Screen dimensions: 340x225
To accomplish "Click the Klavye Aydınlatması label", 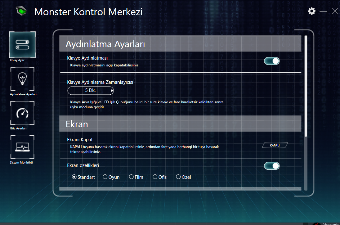I will 87,58.
